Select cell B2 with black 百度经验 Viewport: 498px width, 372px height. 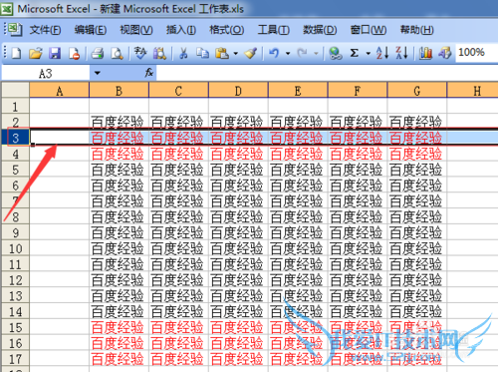coord(119,122)
